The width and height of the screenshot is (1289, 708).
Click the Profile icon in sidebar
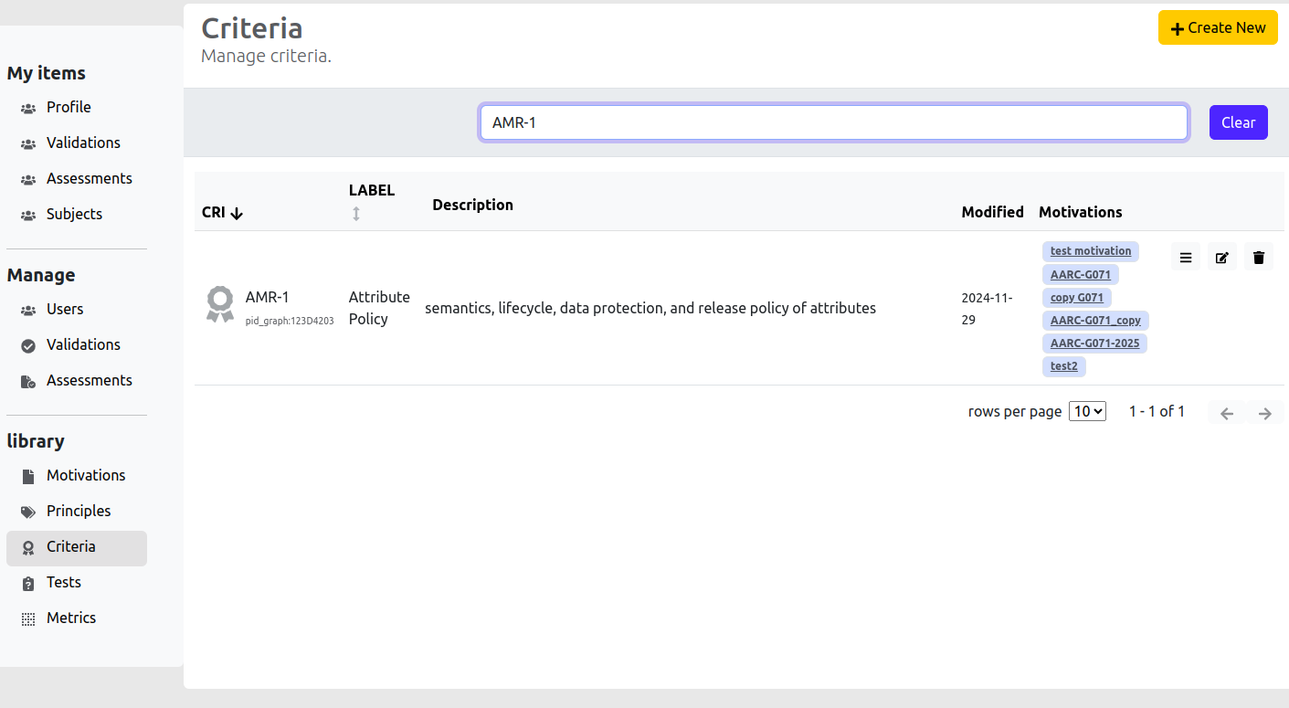(28, 108)
